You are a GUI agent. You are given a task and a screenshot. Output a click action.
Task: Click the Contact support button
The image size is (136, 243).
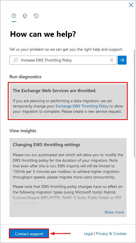click(29, 234)
